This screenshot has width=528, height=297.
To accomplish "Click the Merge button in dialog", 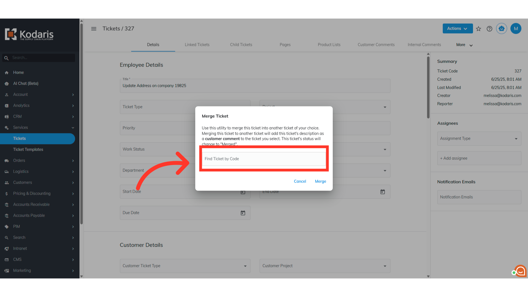I will click(x=320, y=181).
